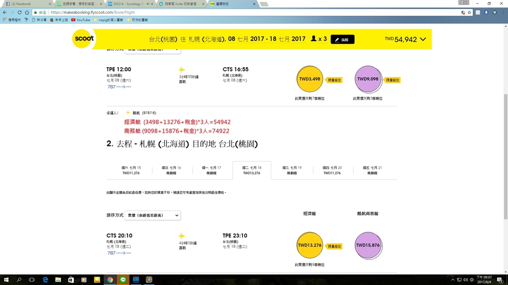Expand the TWD 54,942 total price chevron
The image size is (508, 285).
pyautogui.click(x=422, y=39)
